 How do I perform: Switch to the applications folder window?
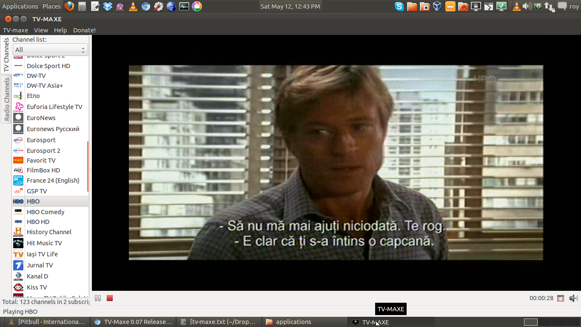click(305, 322)
